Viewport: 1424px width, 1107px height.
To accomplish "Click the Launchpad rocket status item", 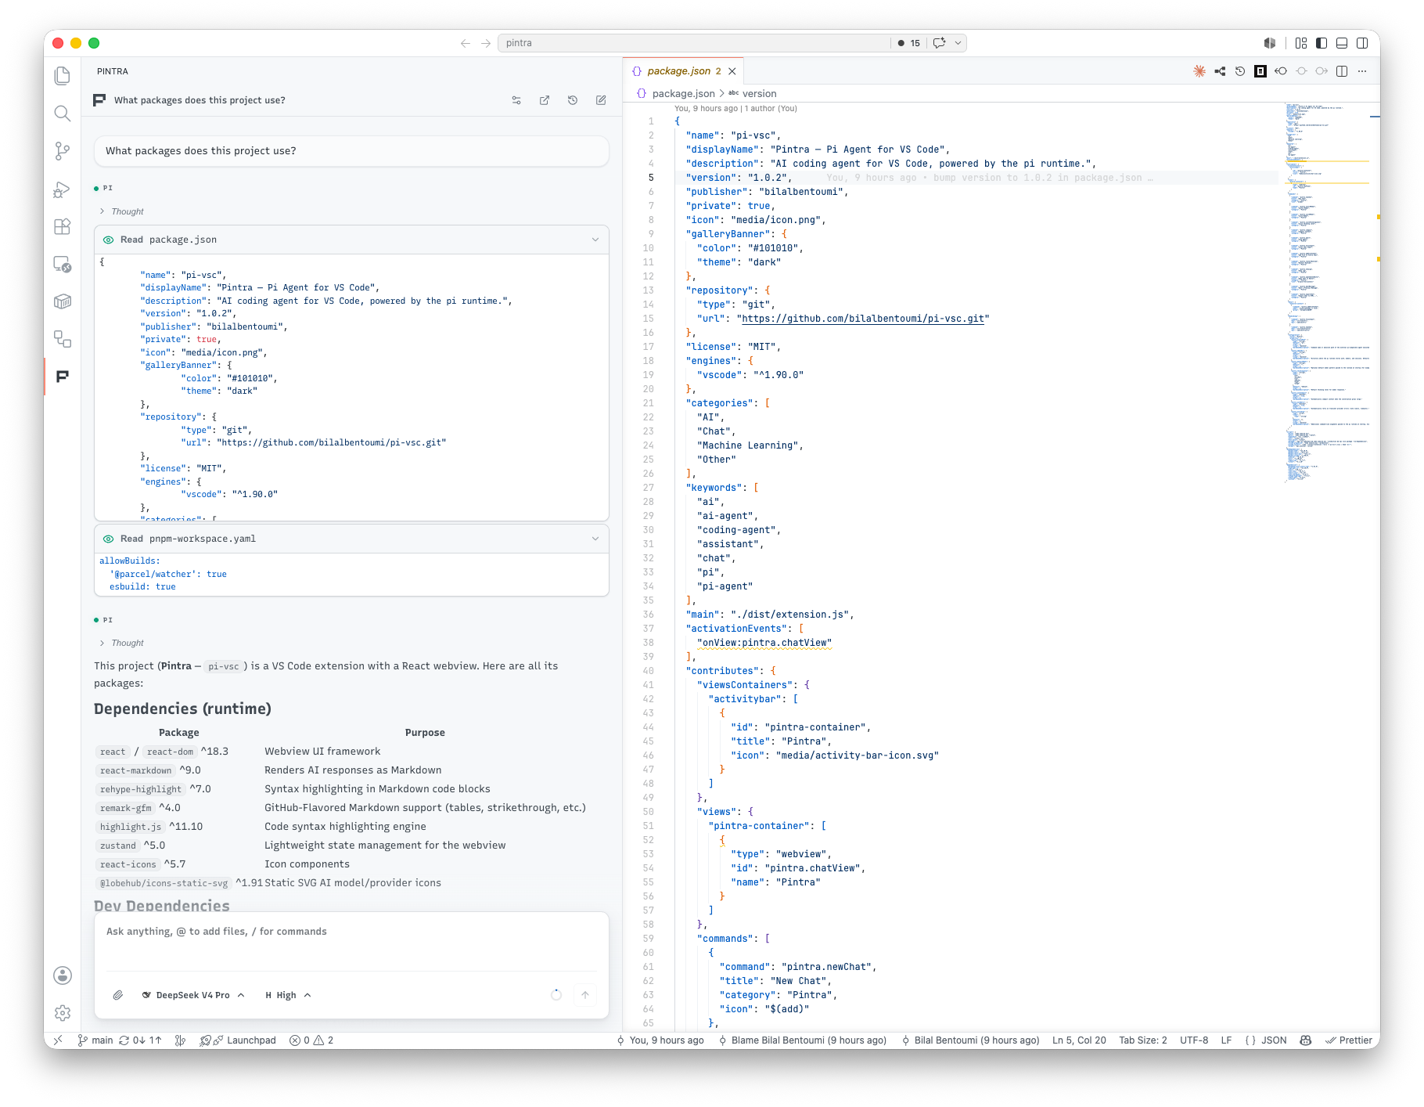I will point(238,1040).
